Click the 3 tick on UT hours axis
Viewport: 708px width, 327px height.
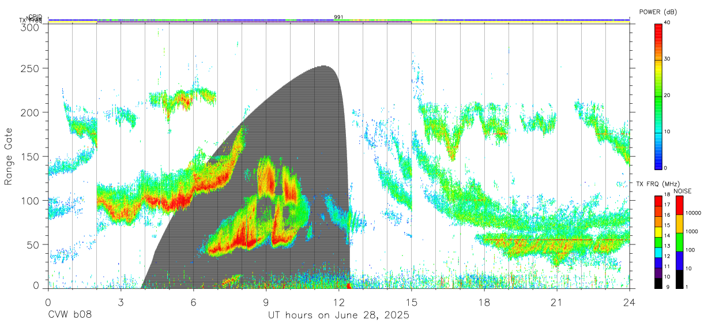click(120, 302)
